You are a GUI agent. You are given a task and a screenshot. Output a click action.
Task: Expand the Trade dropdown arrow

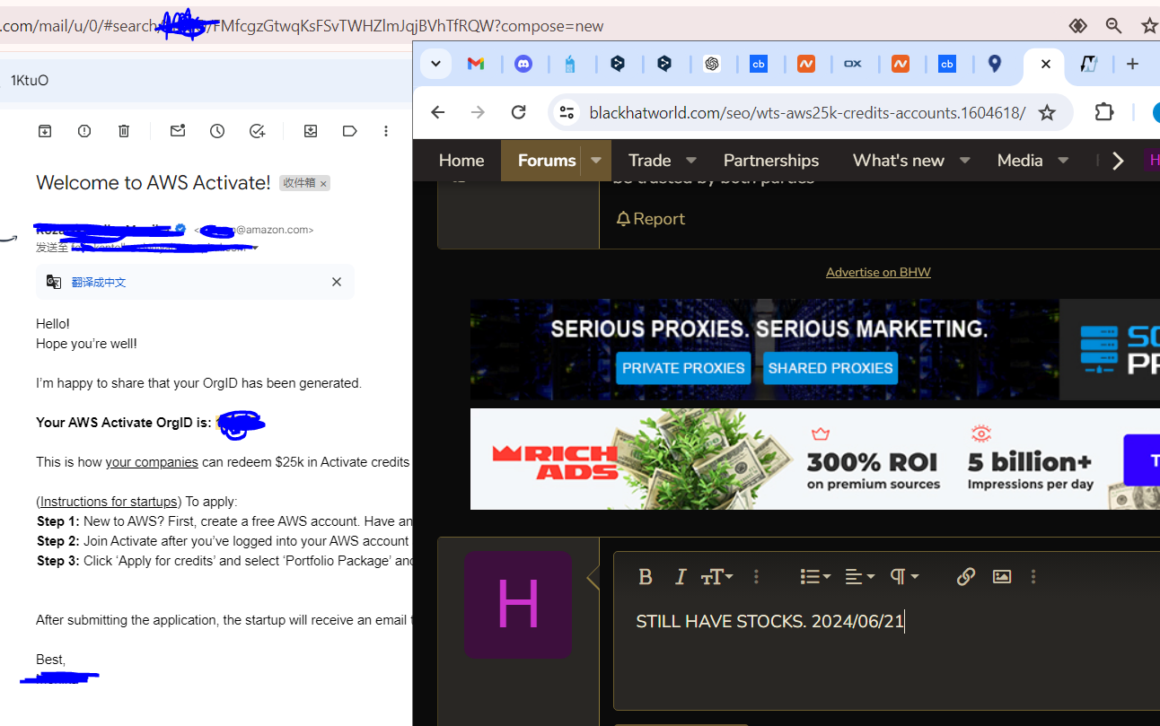tap(691, 161)
